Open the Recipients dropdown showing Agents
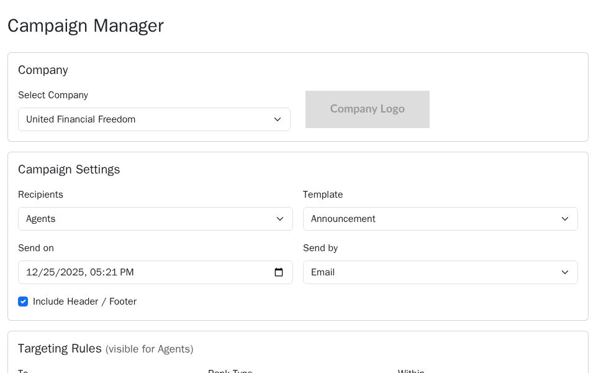The height and width of the screenshot is (373, 596). pos(155,219)
